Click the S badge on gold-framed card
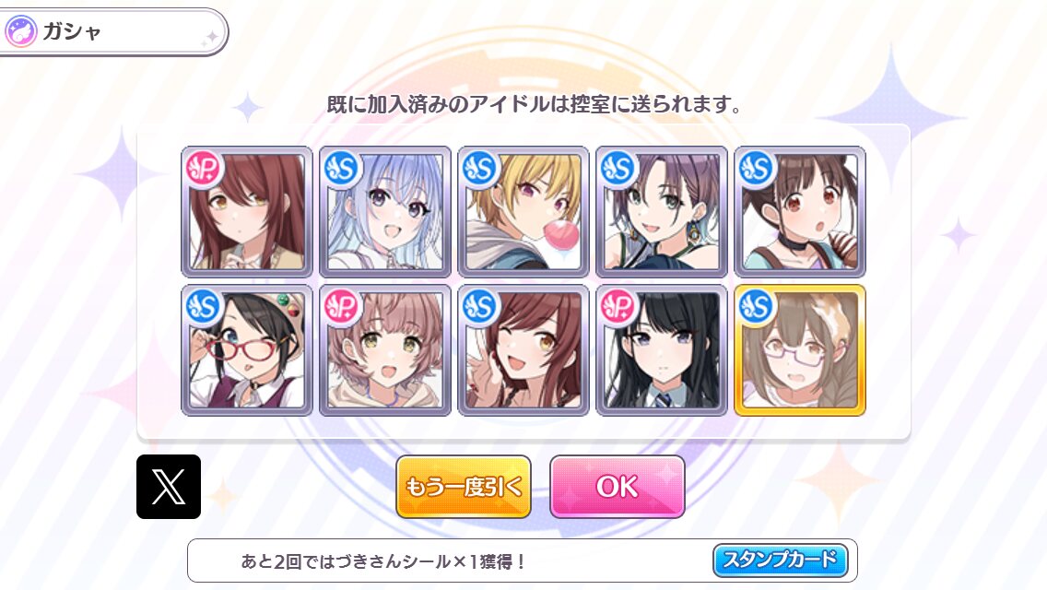The height and width of the screenshot is (590, 1047). [x=757, y=307]
